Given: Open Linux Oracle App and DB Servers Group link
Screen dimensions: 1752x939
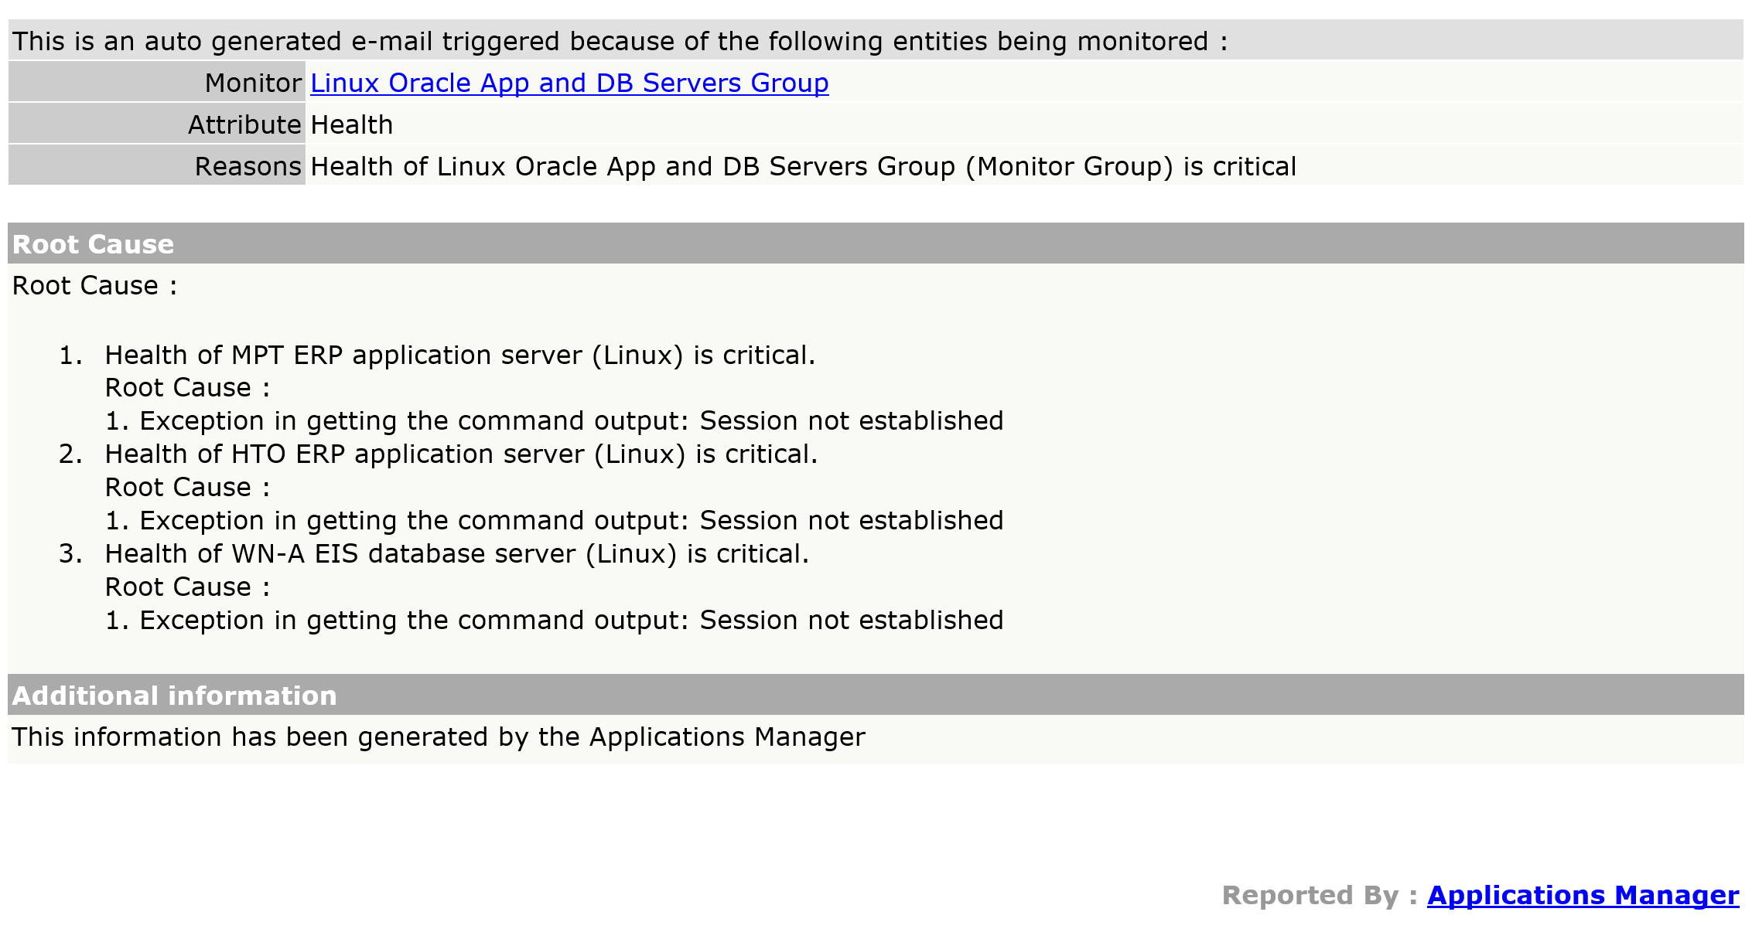Looking at the screenshot, I should [569, 83].
